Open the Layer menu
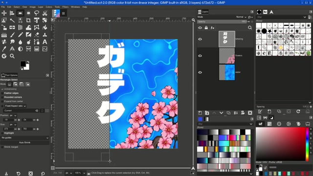The width and height of the screenshot is (313, 176). (41, 7)
